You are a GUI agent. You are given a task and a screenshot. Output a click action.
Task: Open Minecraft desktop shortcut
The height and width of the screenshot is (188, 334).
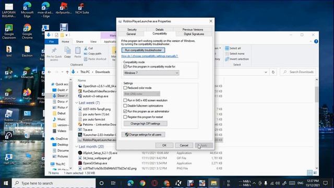tap(27, 73)
